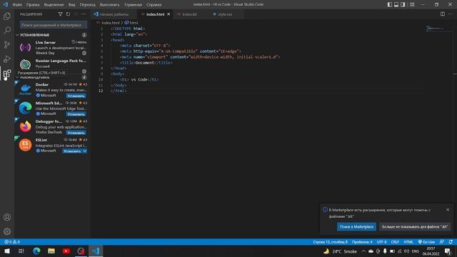
Task: Install the Docker extension
Action: 76,96
